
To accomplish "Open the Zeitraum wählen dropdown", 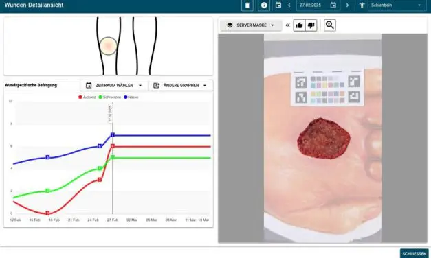I will pyautogui.click(x=114, y=85).
